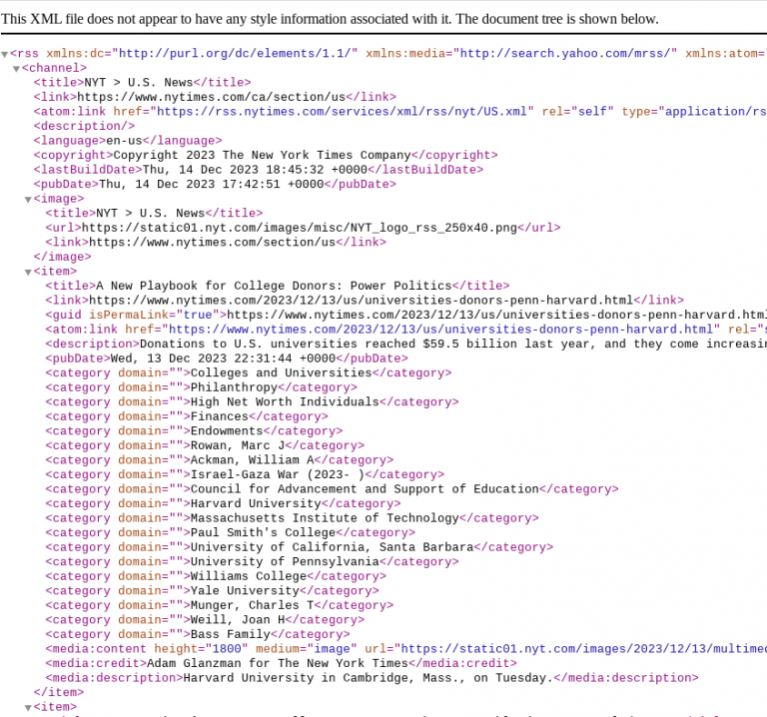Click the universities-donors-penn-harvard link text
767x717 pixels.
361,300
